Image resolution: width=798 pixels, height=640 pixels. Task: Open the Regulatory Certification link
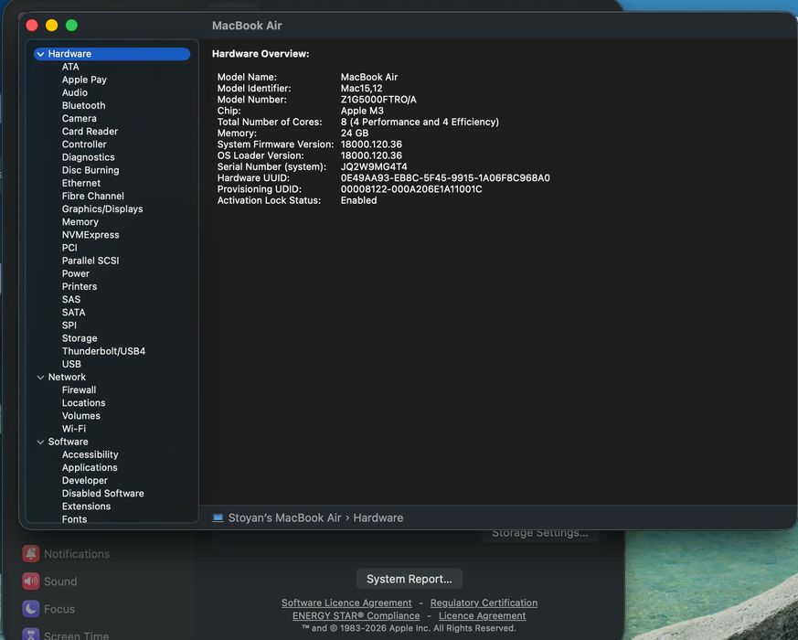[484, 603]
